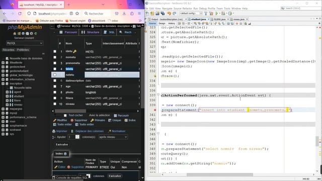322x181 pixels.
Task: Expand the mysql database node
Action: point(3,113)
